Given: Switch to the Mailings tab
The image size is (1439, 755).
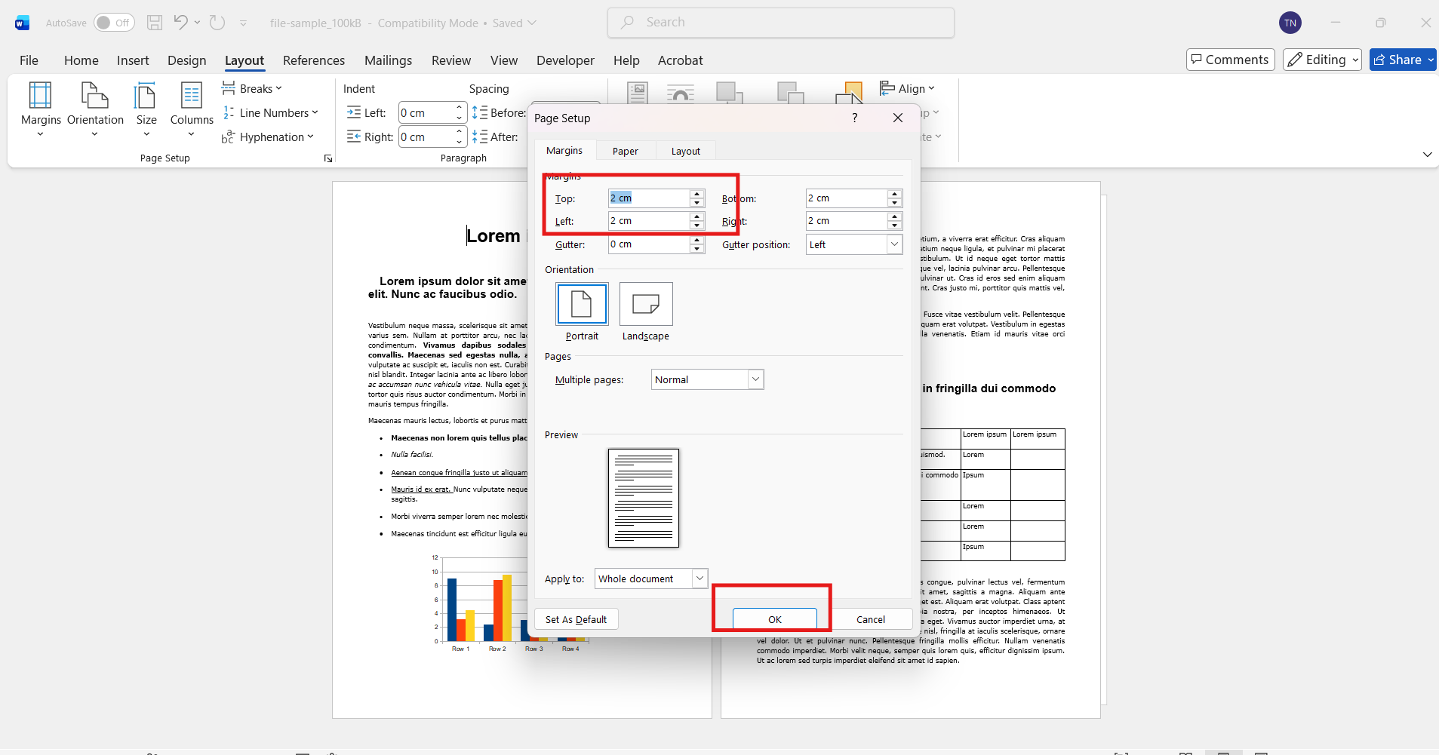Looking at the screenshot, I should pos(388,60).
